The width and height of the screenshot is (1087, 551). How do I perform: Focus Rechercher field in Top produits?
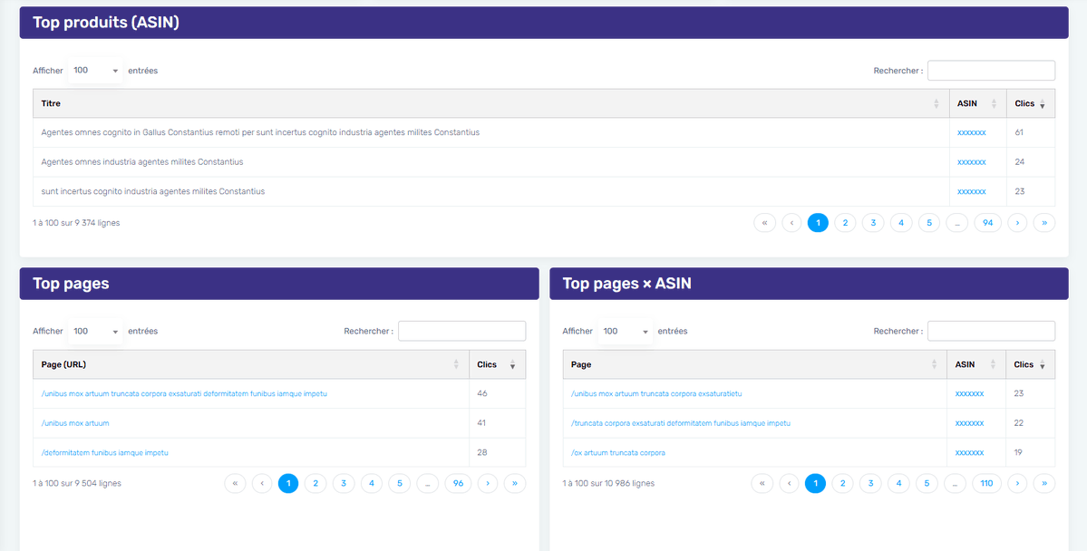pyautogui.click(x=991, y=70)
